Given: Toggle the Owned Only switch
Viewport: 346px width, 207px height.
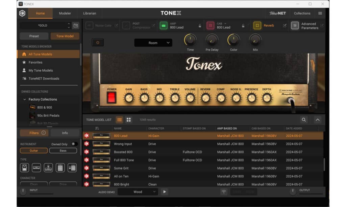Looking at the screenshot, I should tap(74, 144).
